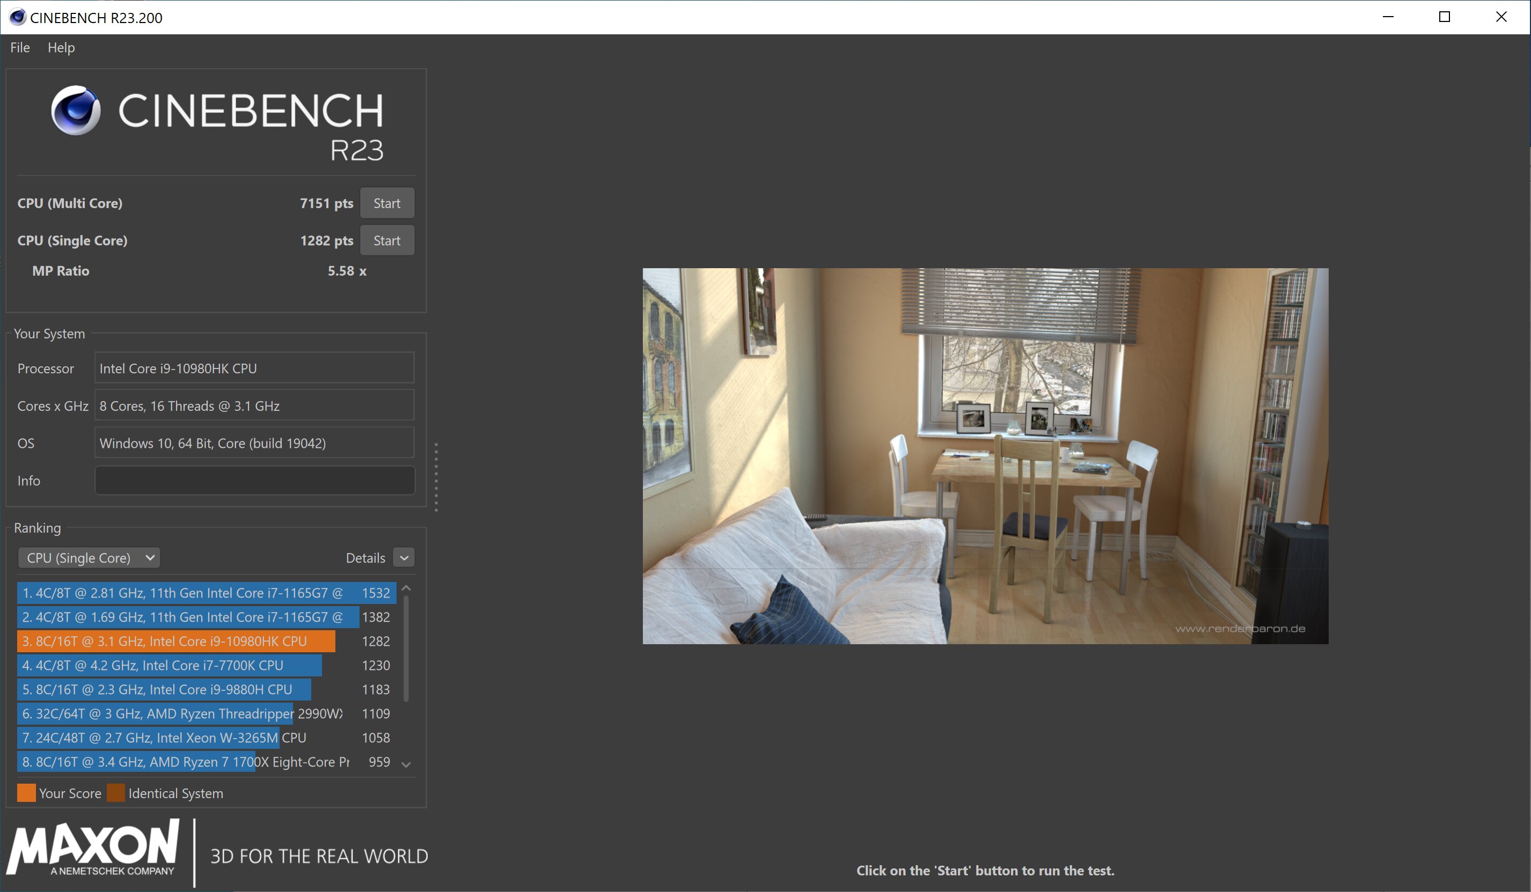The width and height of the screenshot is (1531, 892).
Task: Click the panel divider dotted handle
Action: 436,477
